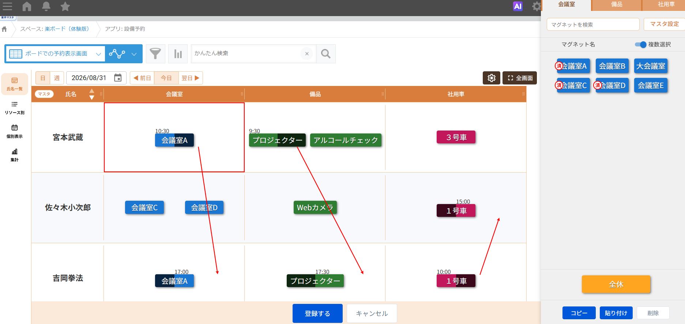Go to 前日 previous day
685x324 pixels.
[x=142, y=78]
